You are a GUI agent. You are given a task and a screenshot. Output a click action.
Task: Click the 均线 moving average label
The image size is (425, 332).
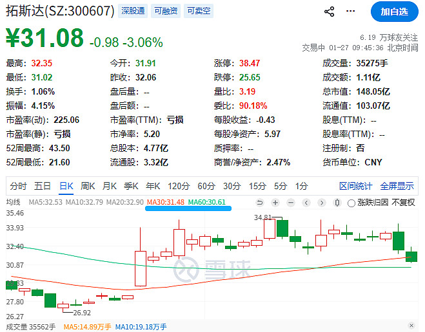click(14, 202)
